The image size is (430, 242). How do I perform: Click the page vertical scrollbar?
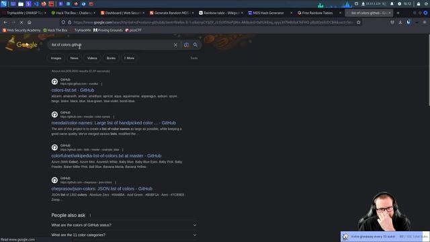point(429,70)
